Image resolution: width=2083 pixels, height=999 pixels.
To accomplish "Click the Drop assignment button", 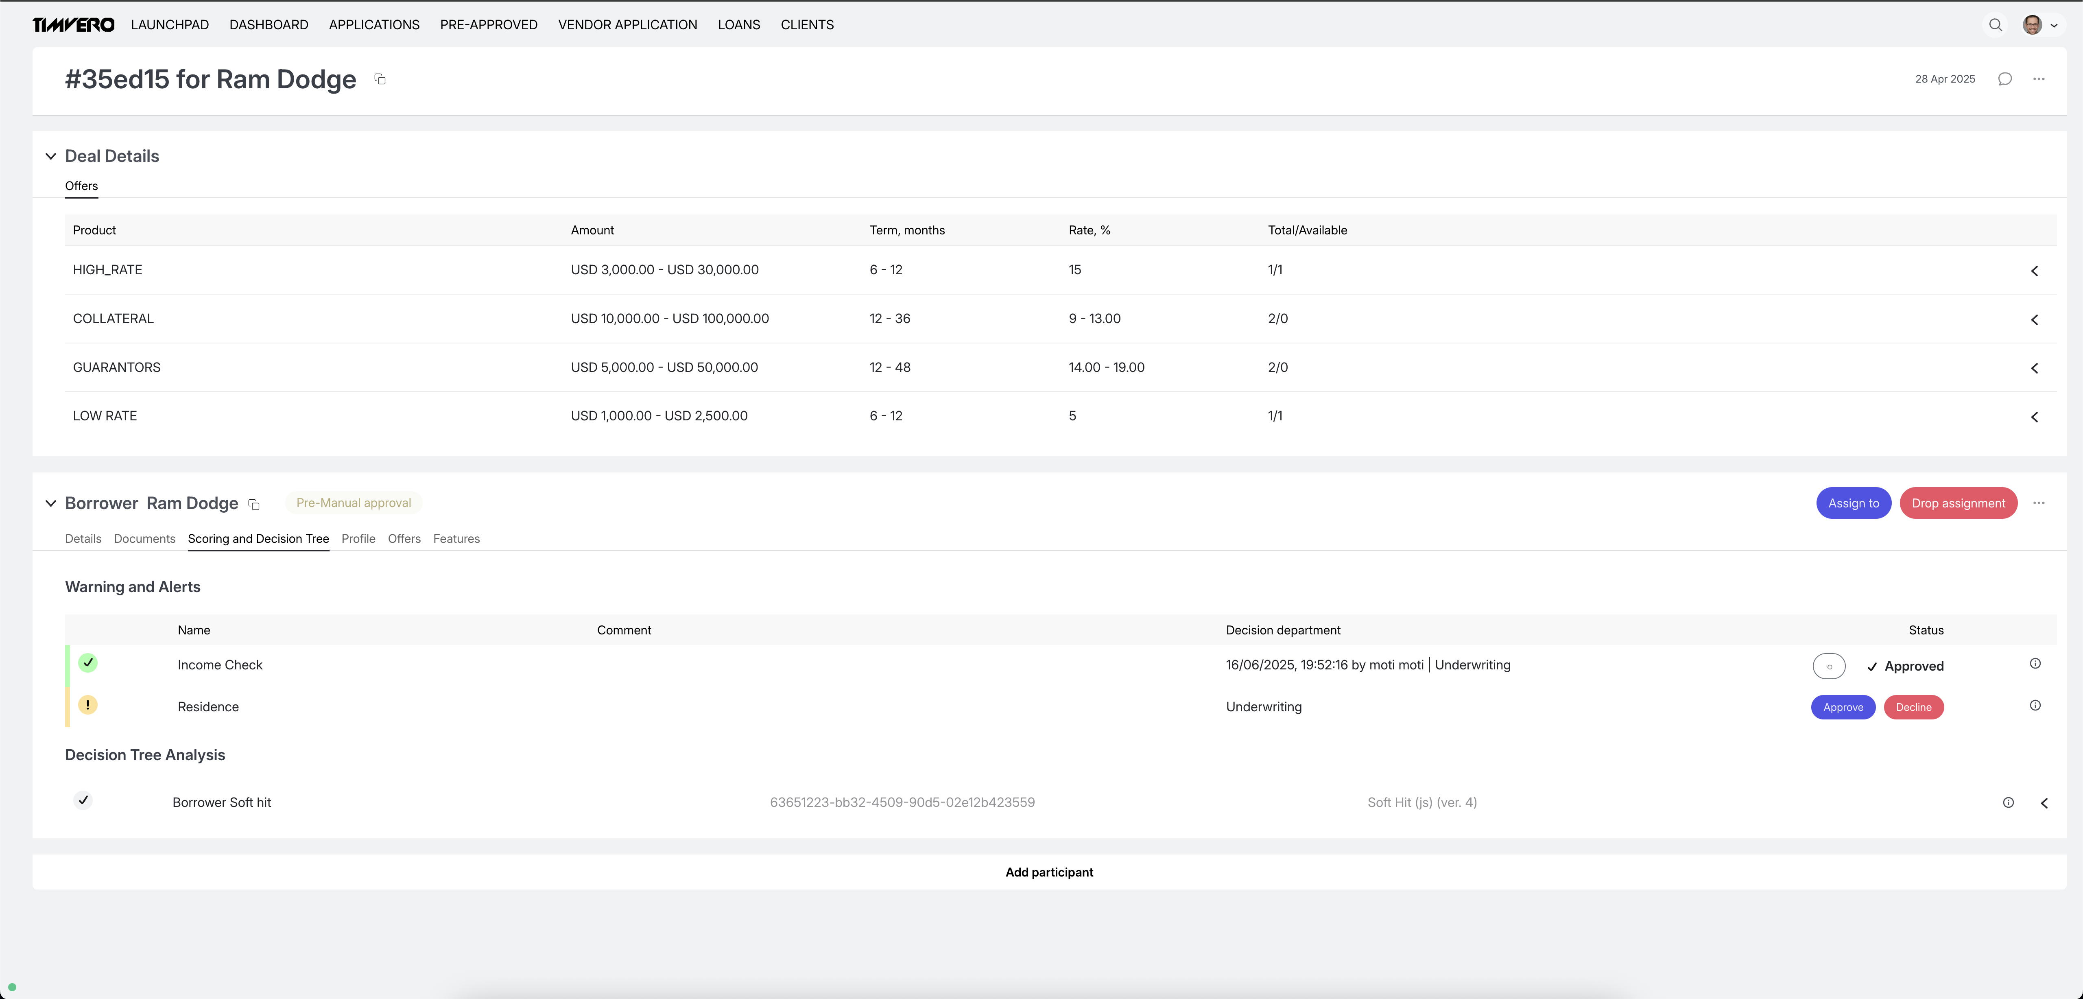I will [1959, 502].
